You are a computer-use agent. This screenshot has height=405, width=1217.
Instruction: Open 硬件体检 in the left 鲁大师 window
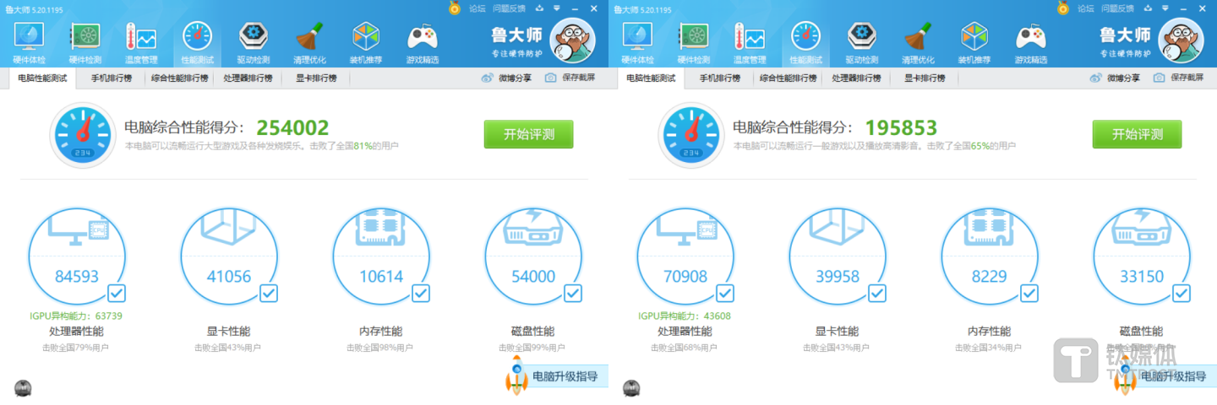coord(29,42)
